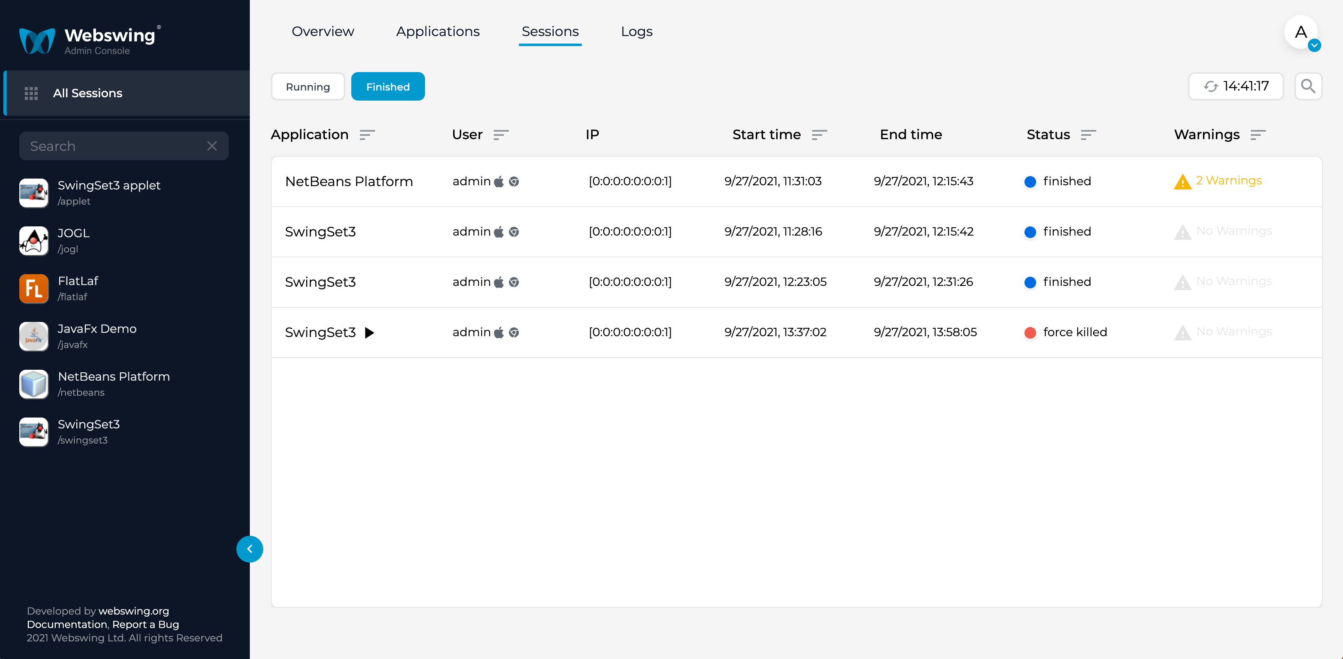Click the Apple OS icon in NetBeans Platform row
The width and height of the screenshot is (1343, 659).
499,182
